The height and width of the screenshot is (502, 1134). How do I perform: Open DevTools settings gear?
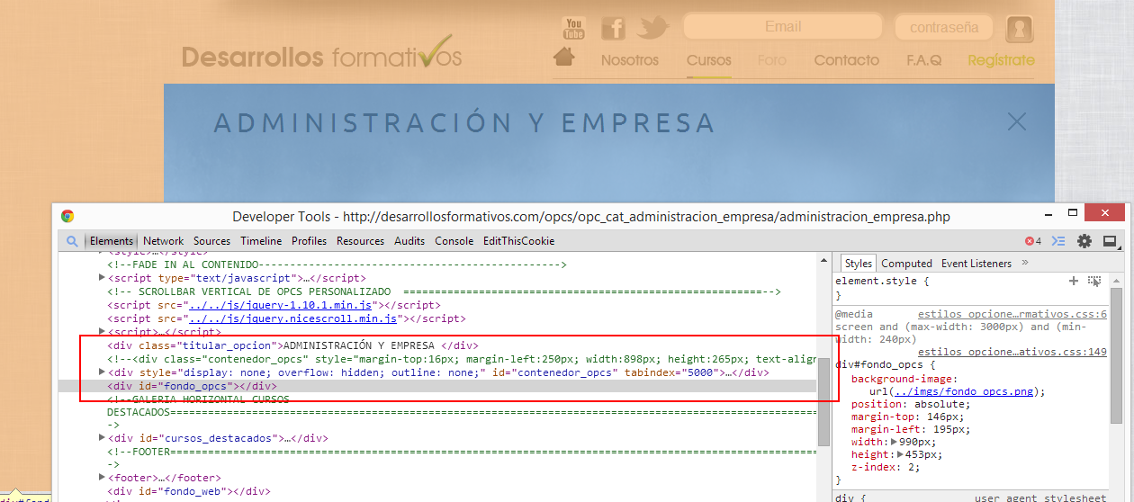coord(1084,241)
